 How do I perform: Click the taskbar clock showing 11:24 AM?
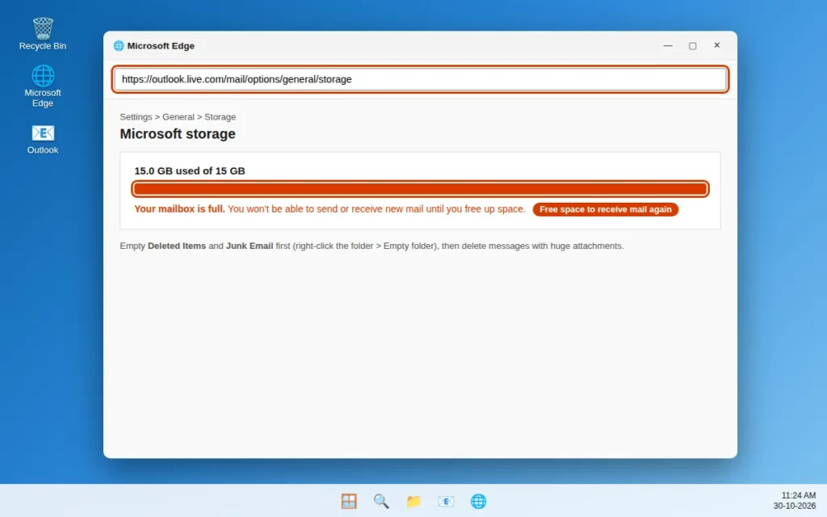(799, 495)
